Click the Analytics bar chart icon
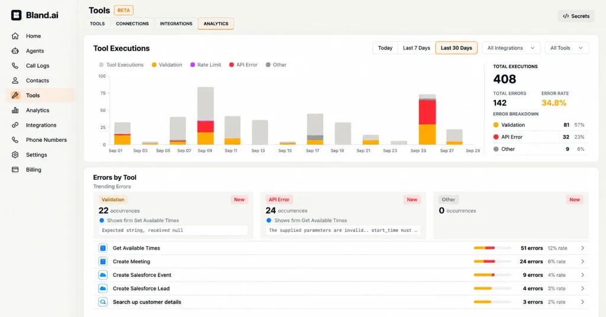 click(x=15, y=110)
